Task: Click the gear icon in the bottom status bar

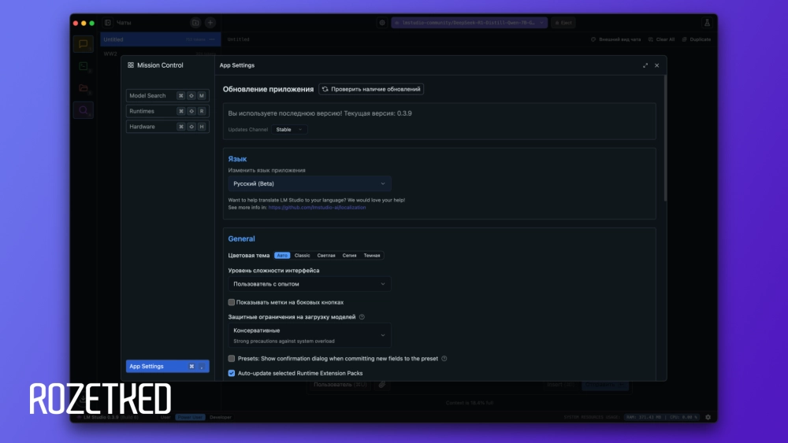Action: point(708,417)
